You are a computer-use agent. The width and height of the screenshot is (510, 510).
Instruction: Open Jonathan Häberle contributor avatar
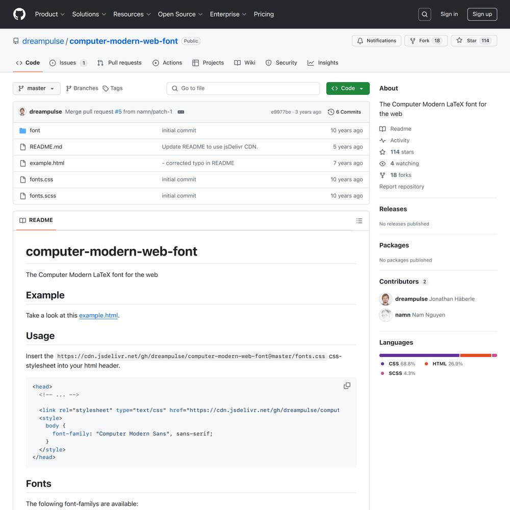pyautogui.click(x=386, y=299)
